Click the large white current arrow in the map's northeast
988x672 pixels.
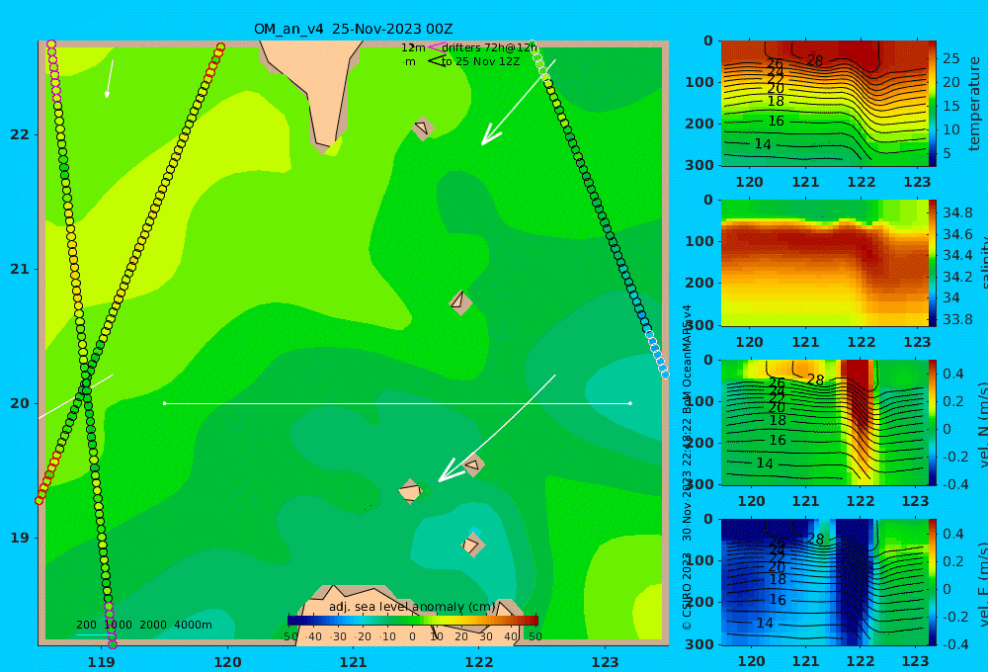point(518,104)
